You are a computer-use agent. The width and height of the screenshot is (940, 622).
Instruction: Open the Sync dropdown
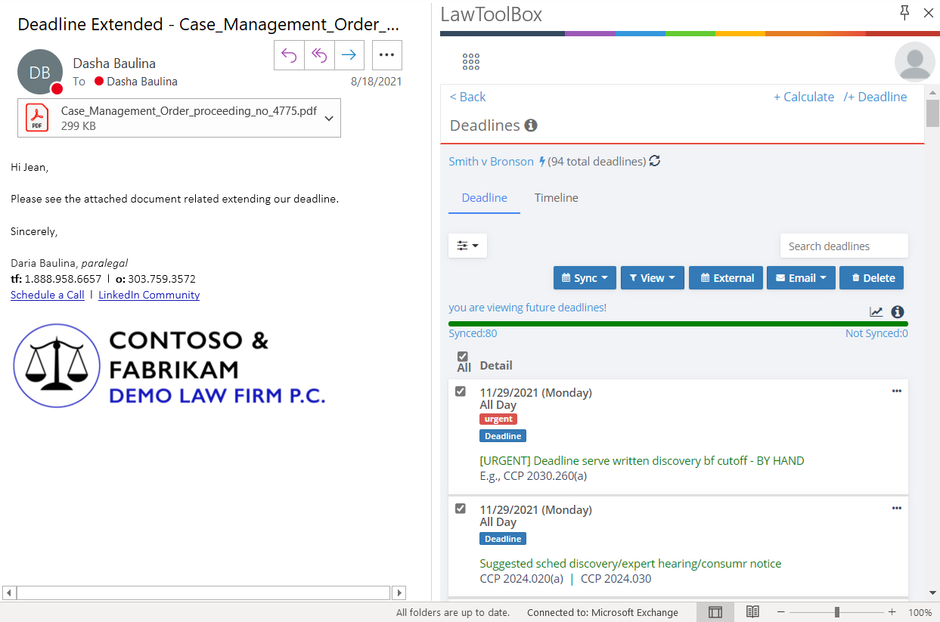coord(585,277)
